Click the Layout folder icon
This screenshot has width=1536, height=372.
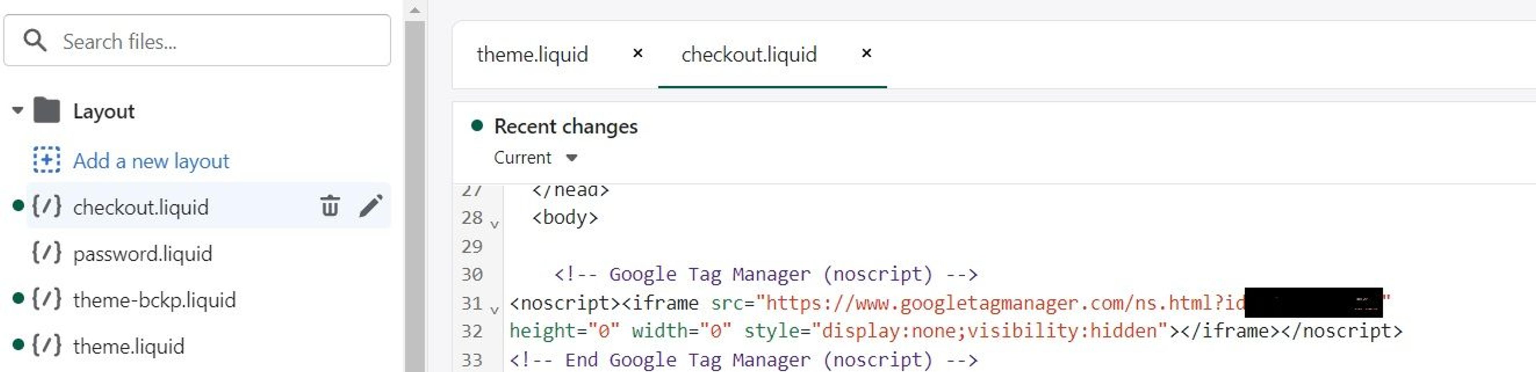[46, 110]
